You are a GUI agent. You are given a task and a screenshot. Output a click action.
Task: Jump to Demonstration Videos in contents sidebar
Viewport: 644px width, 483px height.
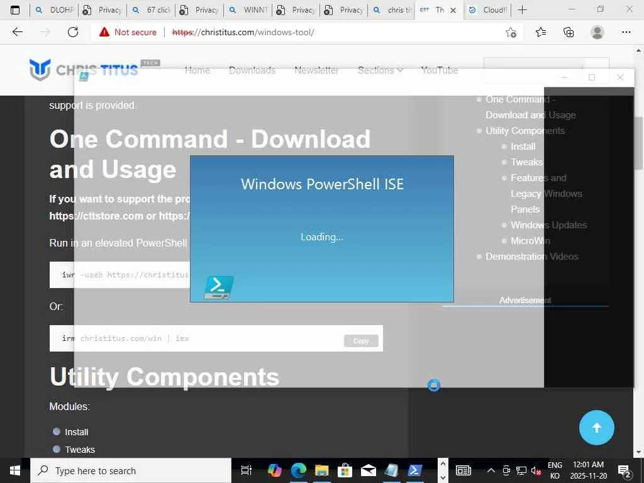pos(532,257)
